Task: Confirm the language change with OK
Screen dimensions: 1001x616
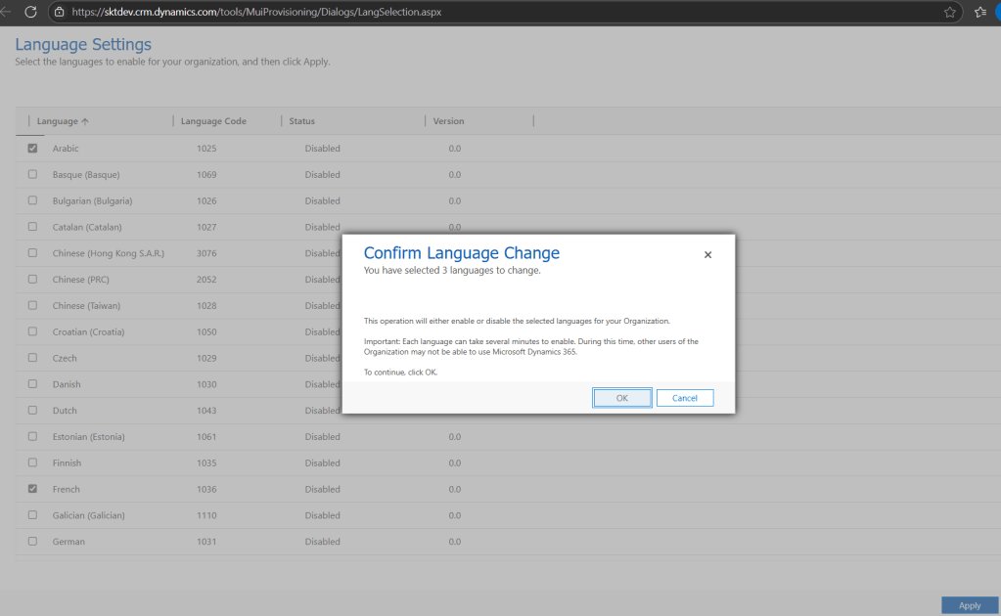Action: click(x=621, y=398)
